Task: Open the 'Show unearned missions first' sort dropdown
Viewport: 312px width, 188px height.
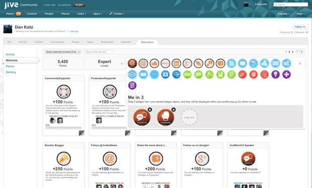Action: point(63,52)
